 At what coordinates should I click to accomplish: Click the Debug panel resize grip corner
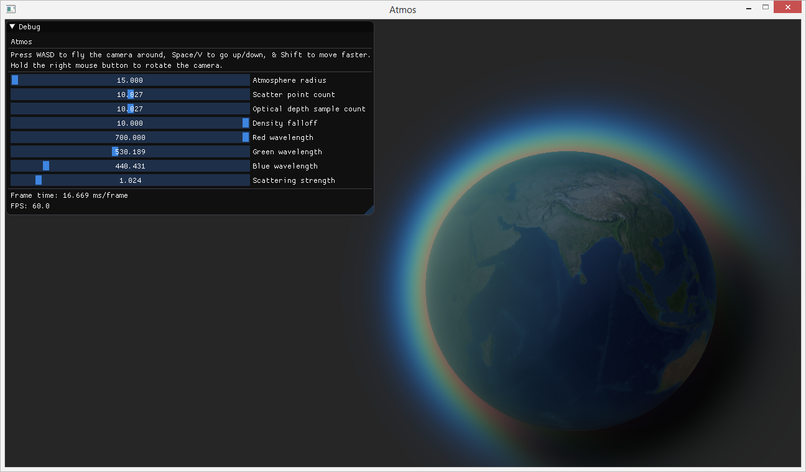click(369, 210)
